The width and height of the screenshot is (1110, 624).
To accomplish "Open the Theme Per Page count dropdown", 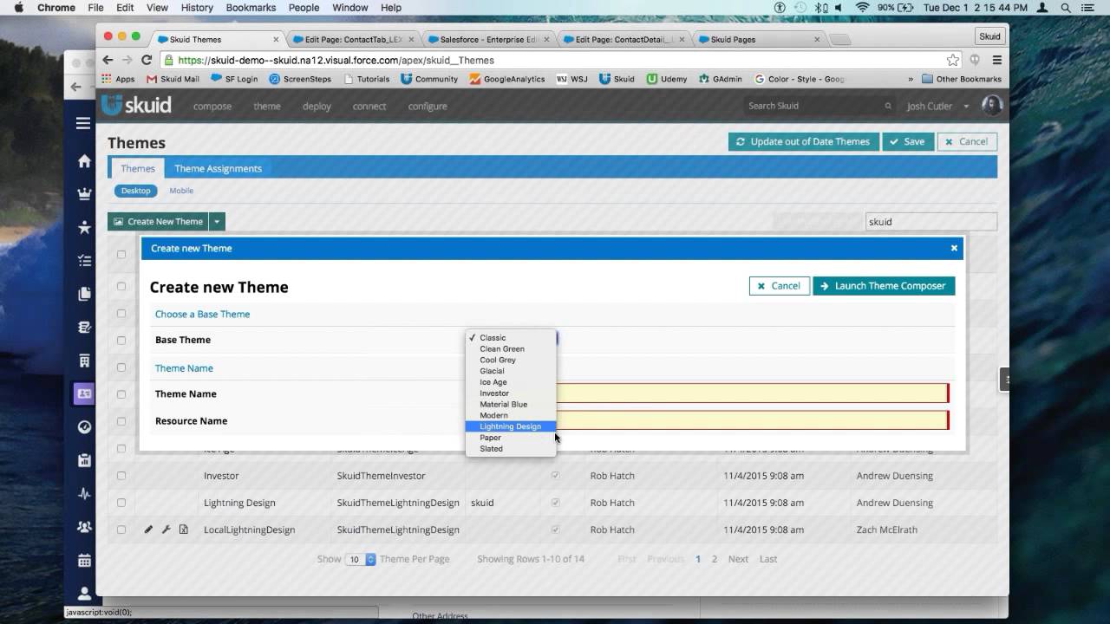I will click(360, 559).
